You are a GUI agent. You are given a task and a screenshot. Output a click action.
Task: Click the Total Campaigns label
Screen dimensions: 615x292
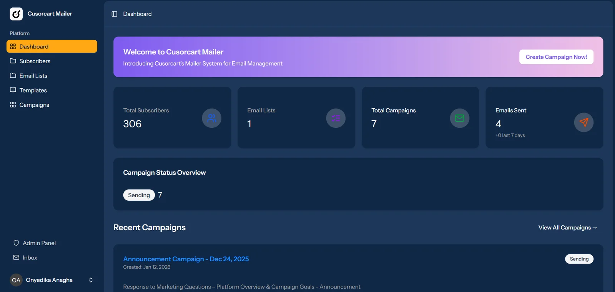[394, 111]
